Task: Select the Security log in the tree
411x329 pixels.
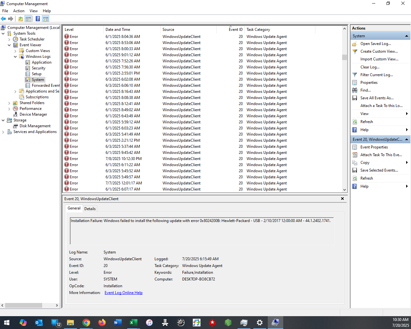Action: coord(39,68)
